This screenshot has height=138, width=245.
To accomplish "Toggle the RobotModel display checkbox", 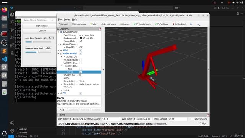I will coord(80,54).
